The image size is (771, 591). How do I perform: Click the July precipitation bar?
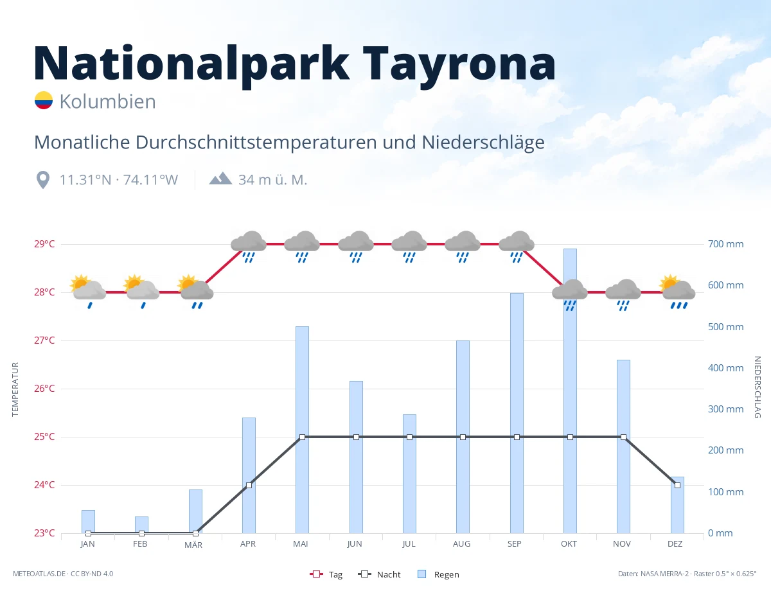click(409, 473)
